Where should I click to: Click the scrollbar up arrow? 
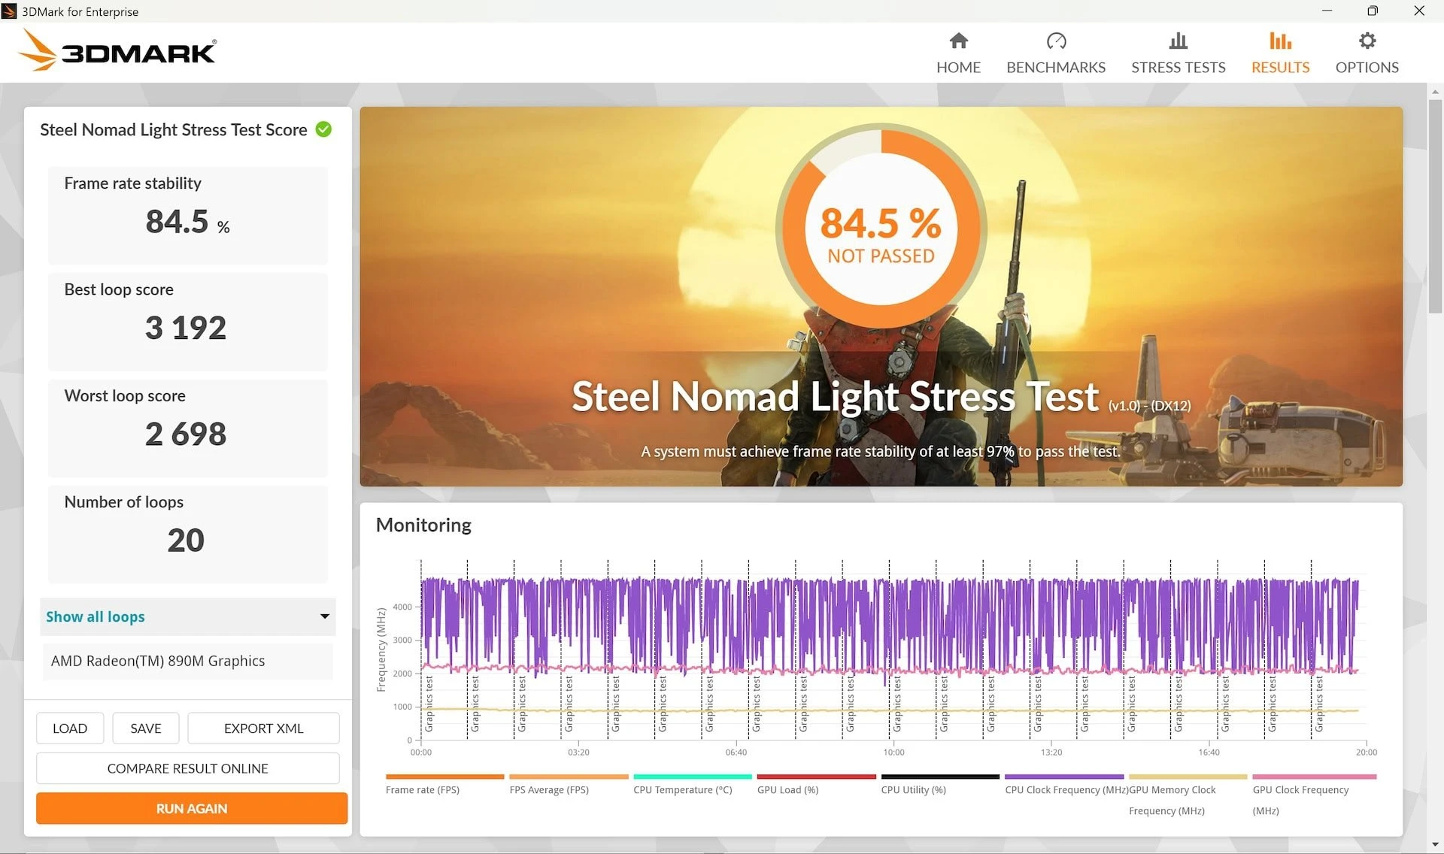click(x=1435, y=91)
